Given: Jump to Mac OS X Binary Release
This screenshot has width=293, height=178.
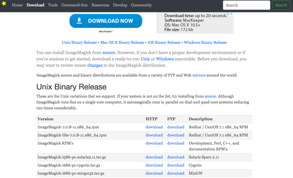Looking at the screenshot, I should [x=122, y=43].
